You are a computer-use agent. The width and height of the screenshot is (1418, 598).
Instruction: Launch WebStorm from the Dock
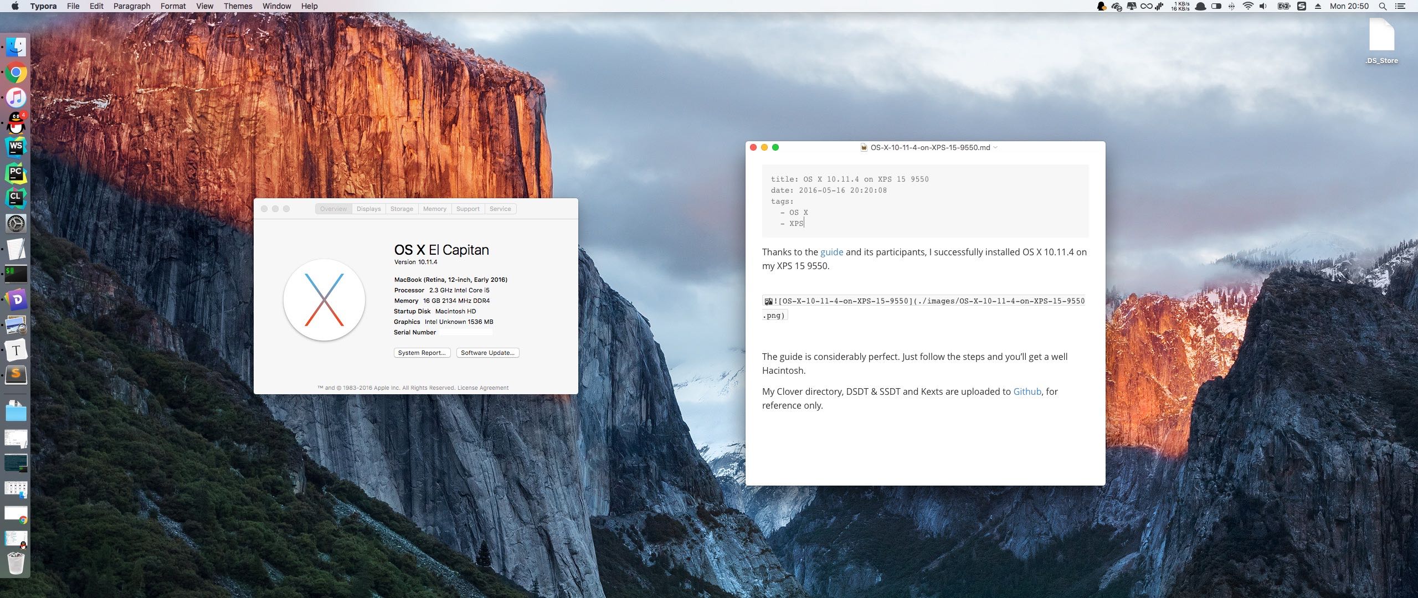pos(16,148)
